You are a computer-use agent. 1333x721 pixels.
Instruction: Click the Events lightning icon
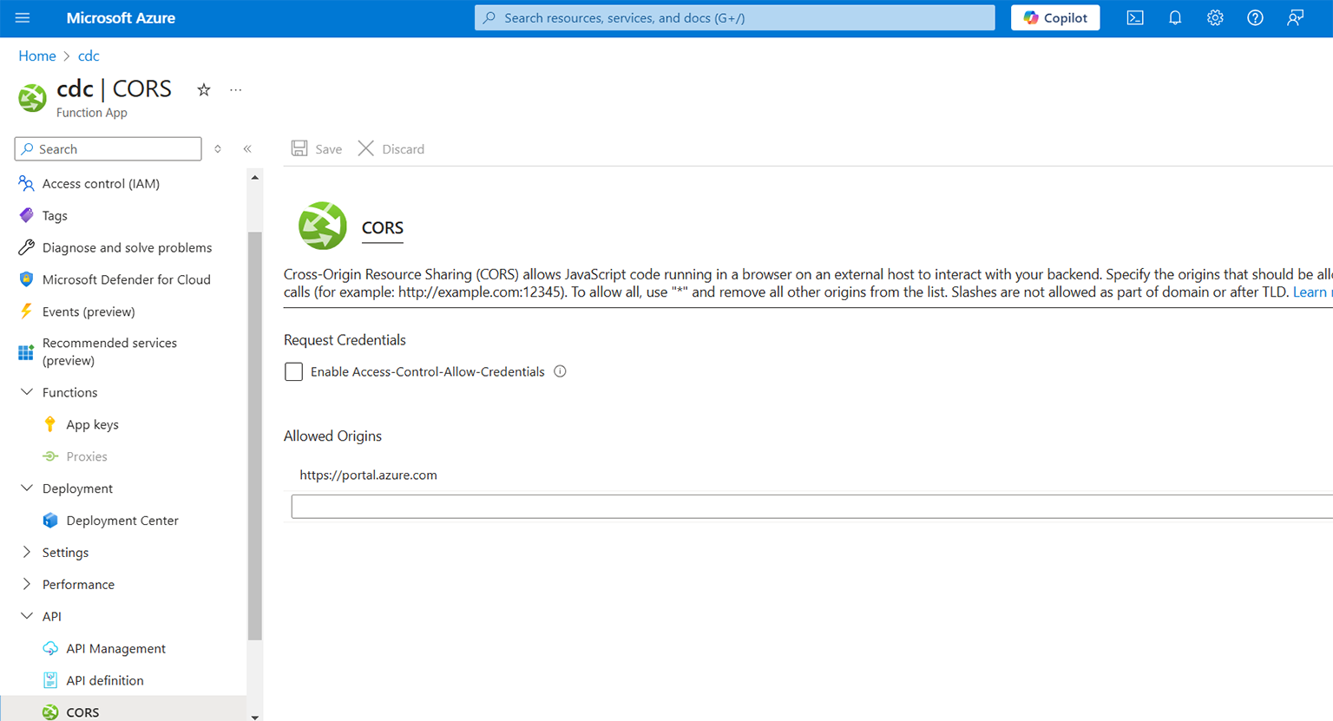pyautogui.click(x=26, y=311)
